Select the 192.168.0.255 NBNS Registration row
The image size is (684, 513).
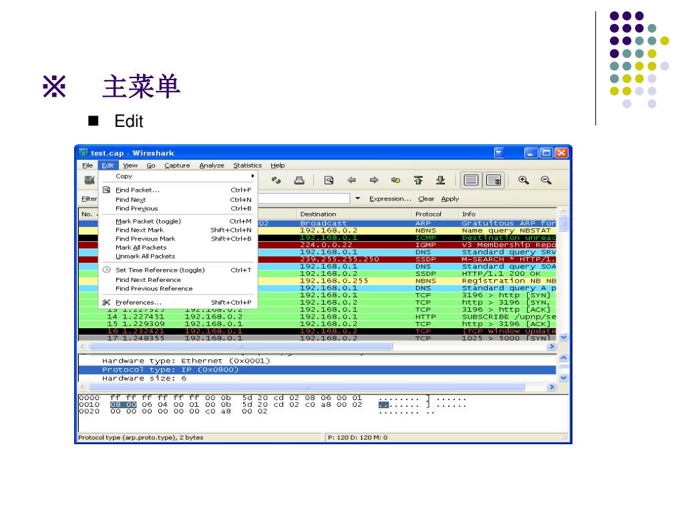(407, 281)
